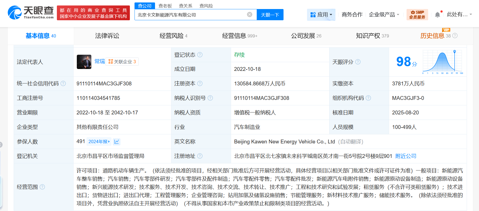Screen dimensions: 479x211
Task: Click help icon beside 统一社会信用代码
Action: tap(63, 83)
